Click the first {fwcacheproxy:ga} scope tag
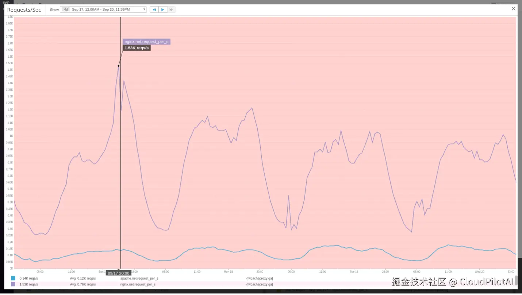This screenshot has height=295, width=522. point(260,278)
